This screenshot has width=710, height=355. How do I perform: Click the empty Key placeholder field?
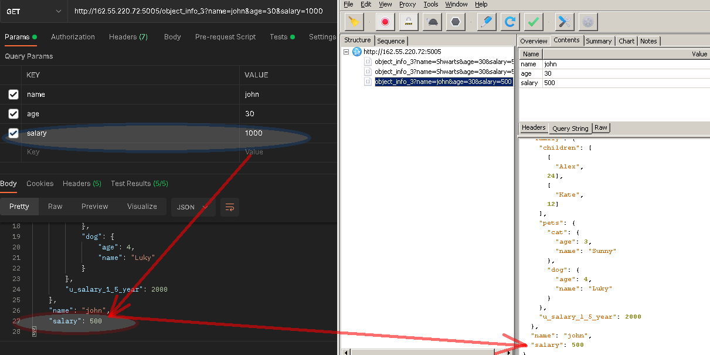[130, 152]
